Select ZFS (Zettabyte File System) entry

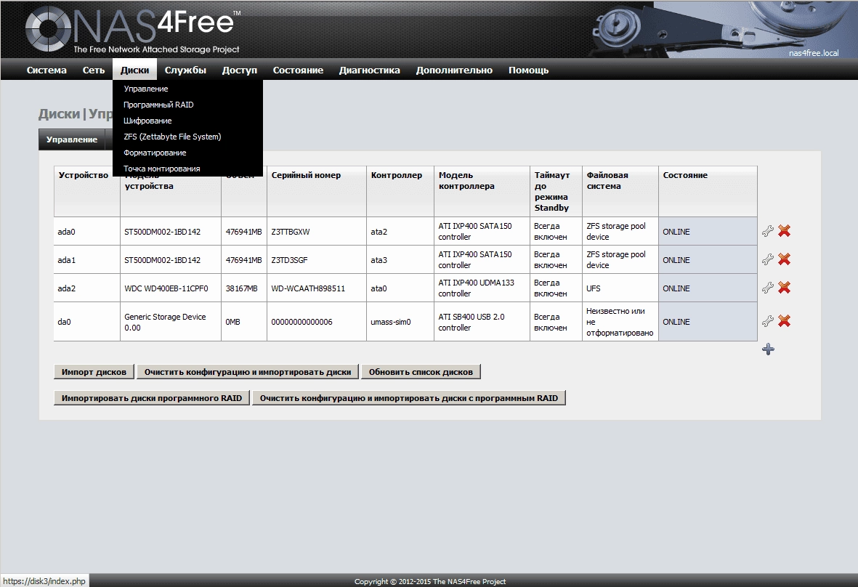pyautogui.click(x=187, y=137)
